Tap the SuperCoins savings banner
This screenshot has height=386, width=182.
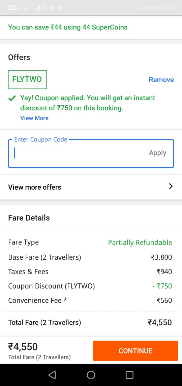[x=68, y=27]
